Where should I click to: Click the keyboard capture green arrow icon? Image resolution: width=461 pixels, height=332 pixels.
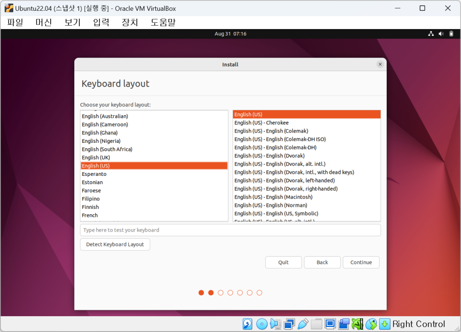[x=385, y=324]
